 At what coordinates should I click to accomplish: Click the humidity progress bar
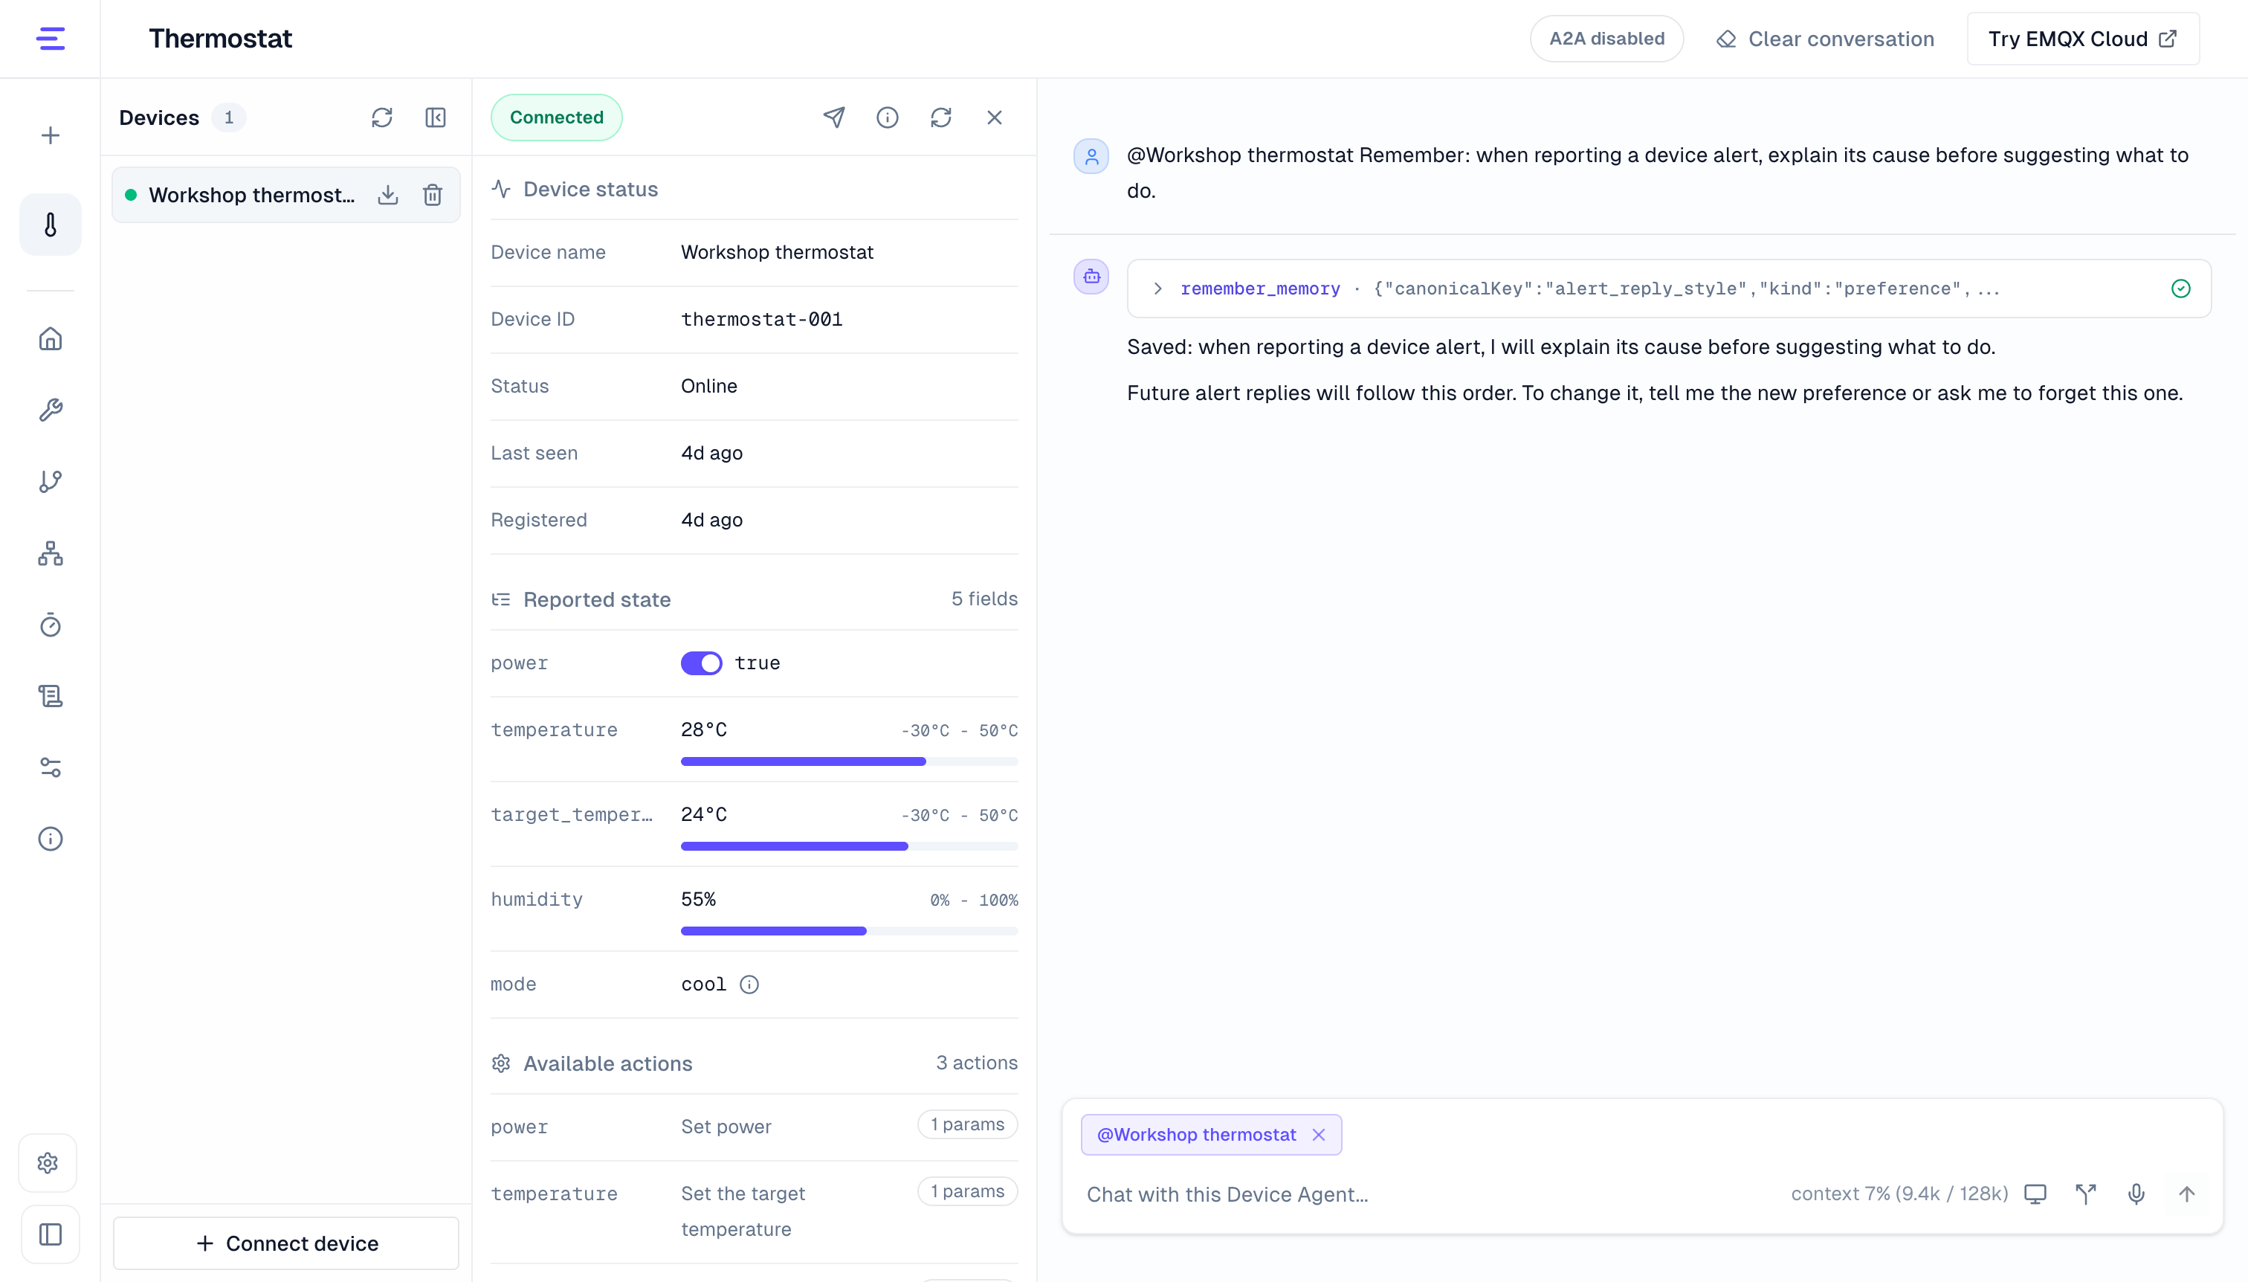click(x=850, y=931)
